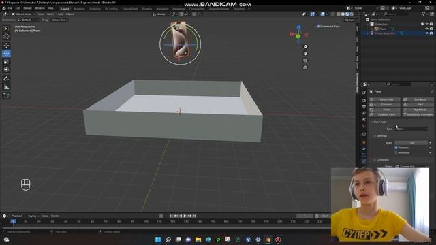Open the Object Mode dropdown
The height and width of the screenshot is (245, 436).
(x=23, y=14)
